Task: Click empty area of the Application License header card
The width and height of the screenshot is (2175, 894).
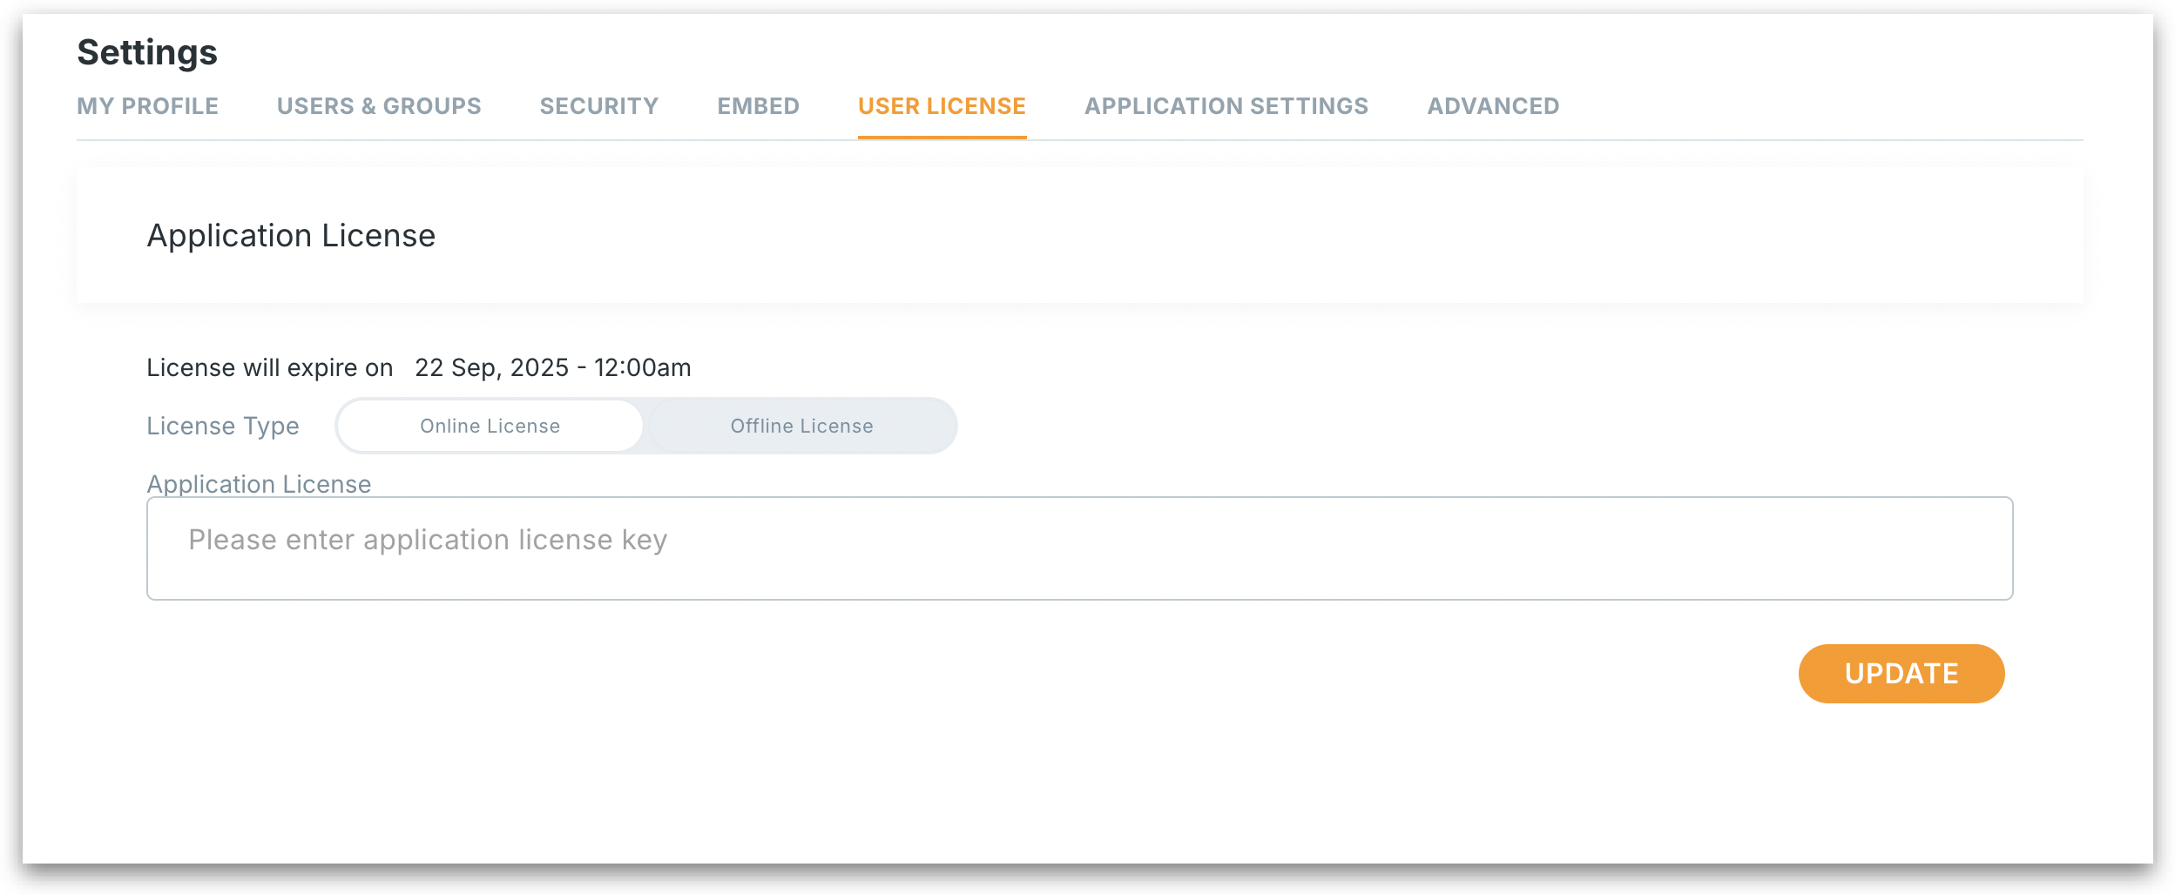Action: click(x=1219, y=236)
